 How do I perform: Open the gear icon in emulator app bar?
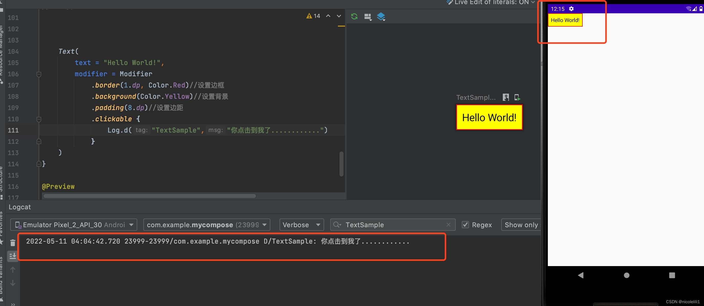(571, 9)
